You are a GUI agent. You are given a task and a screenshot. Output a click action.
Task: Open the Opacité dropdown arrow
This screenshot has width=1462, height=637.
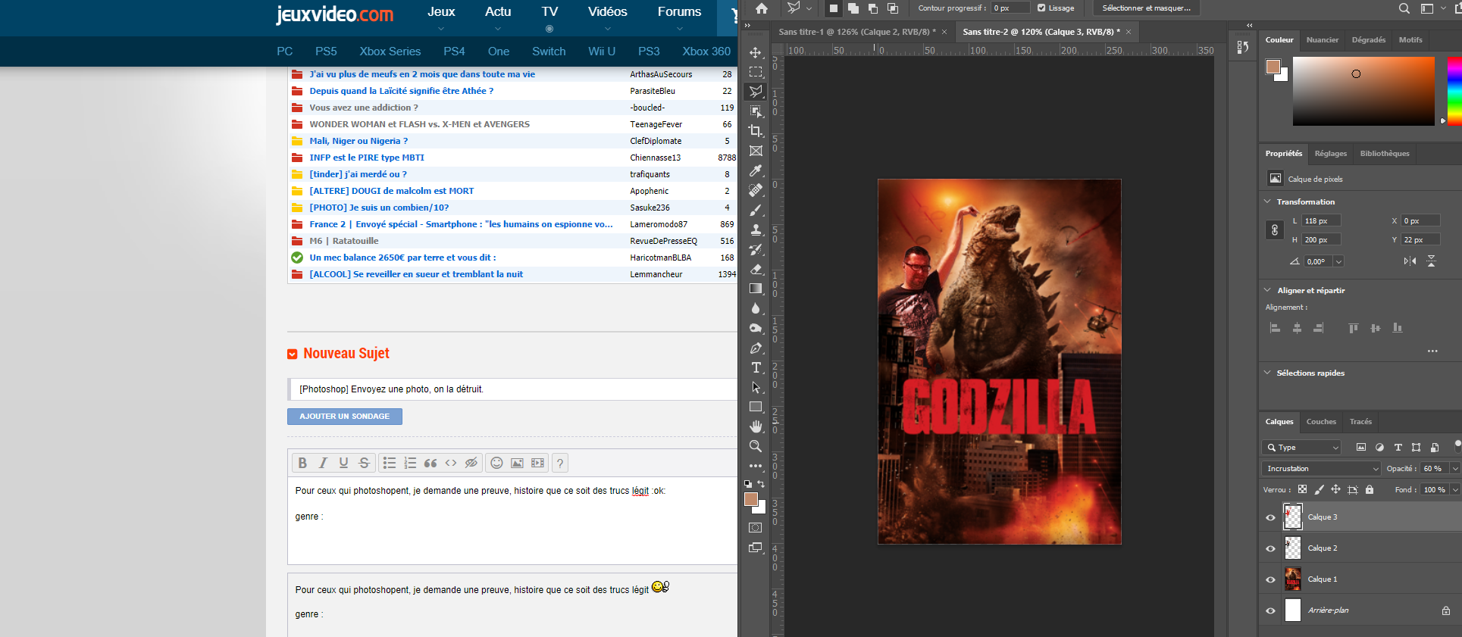(1455, 469)
